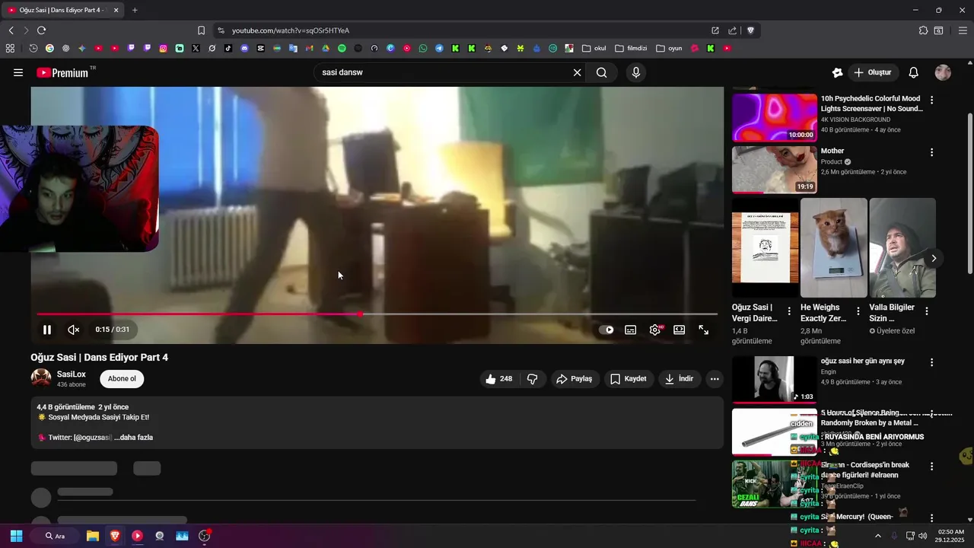Open the SasiLox channel name link
The width and height of the screenshot is (974, 548).
(72, 374)
